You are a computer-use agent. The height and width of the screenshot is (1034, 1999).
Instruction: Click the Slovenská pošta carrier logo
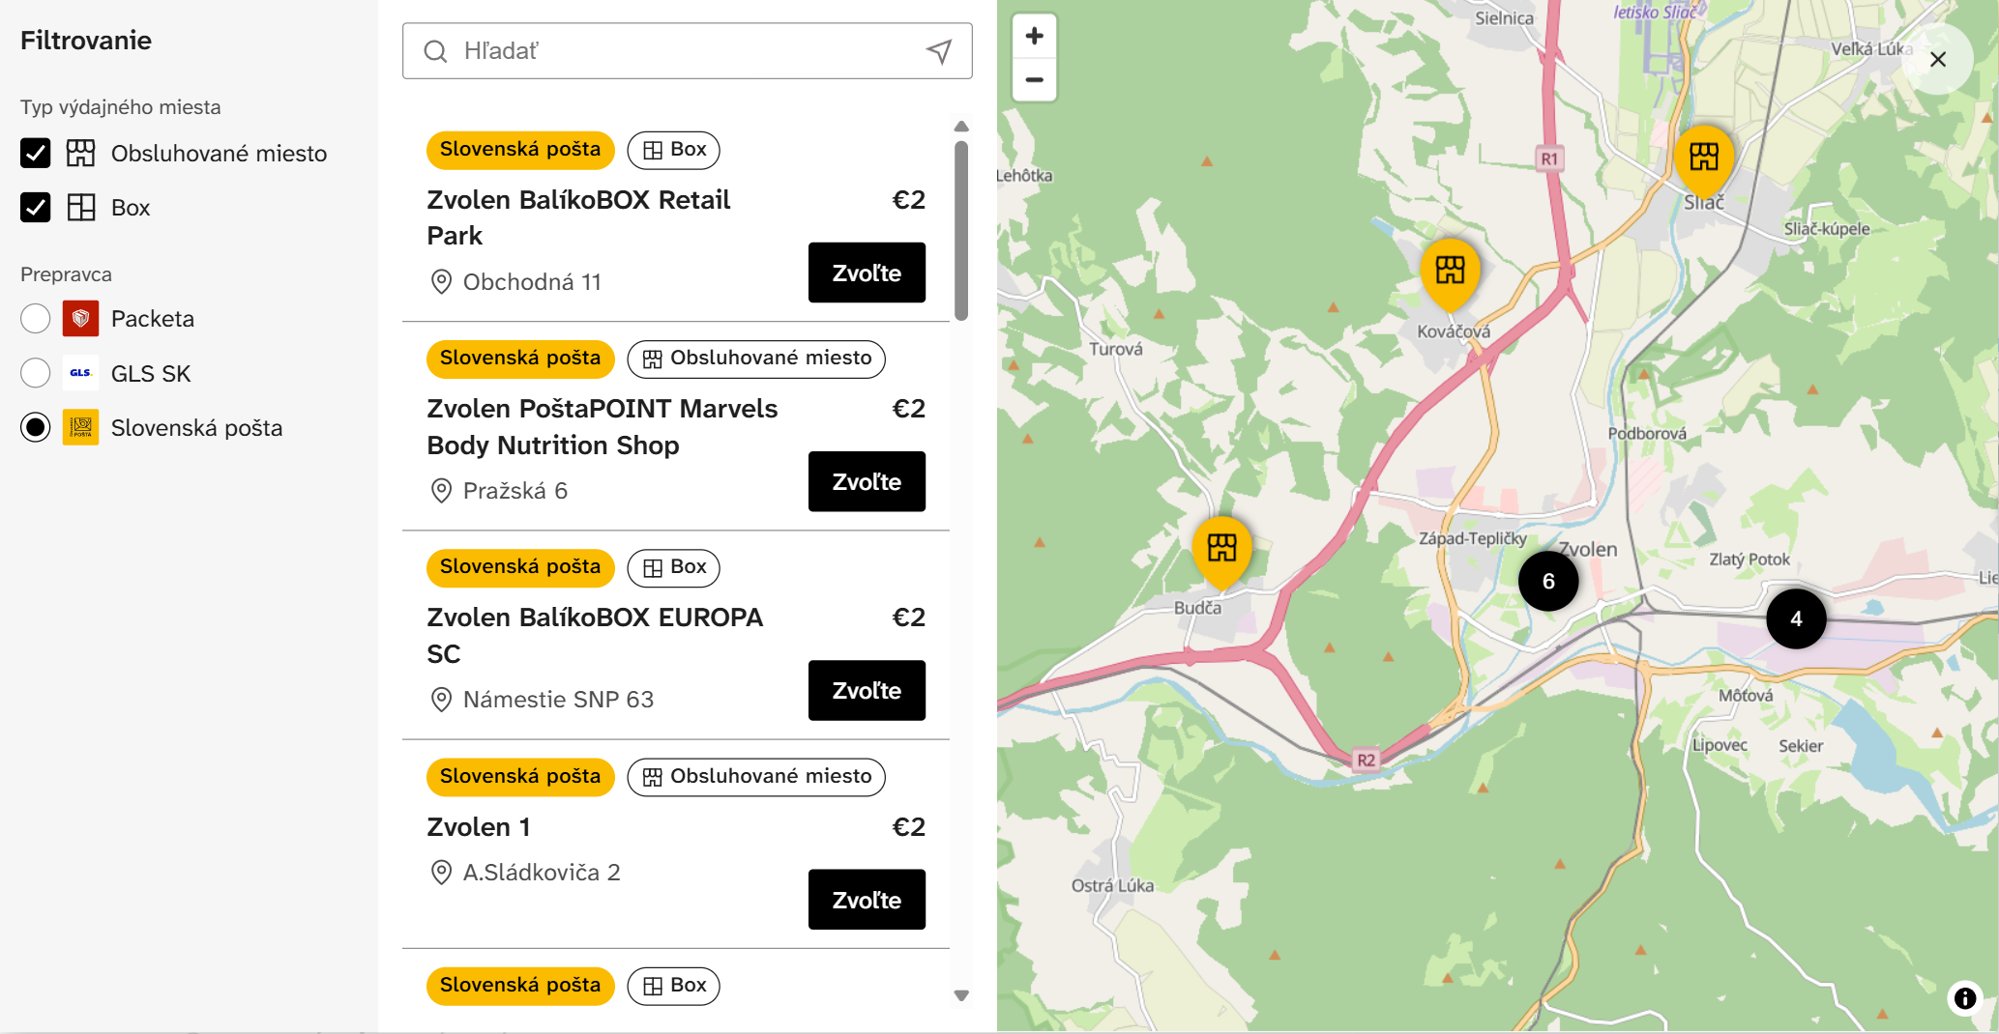point(80,427)
